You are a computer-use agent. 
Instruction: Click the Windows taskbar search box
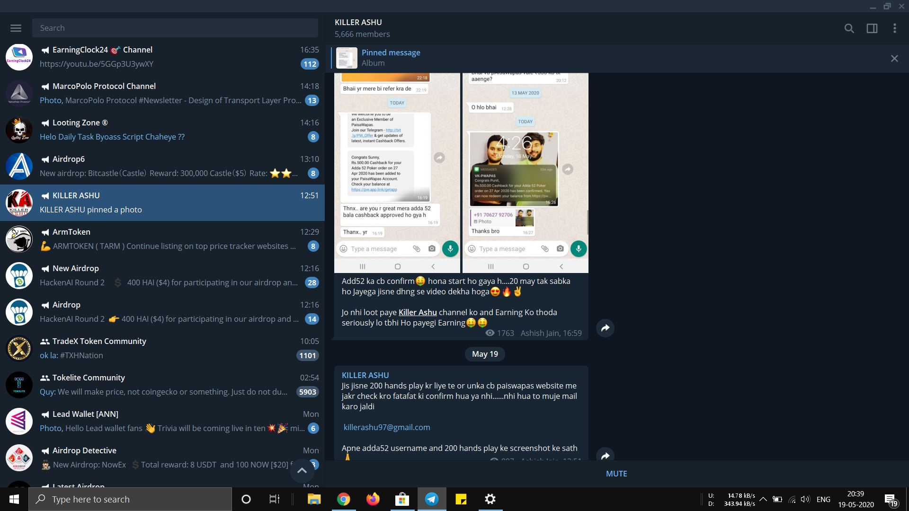[130, 499]
